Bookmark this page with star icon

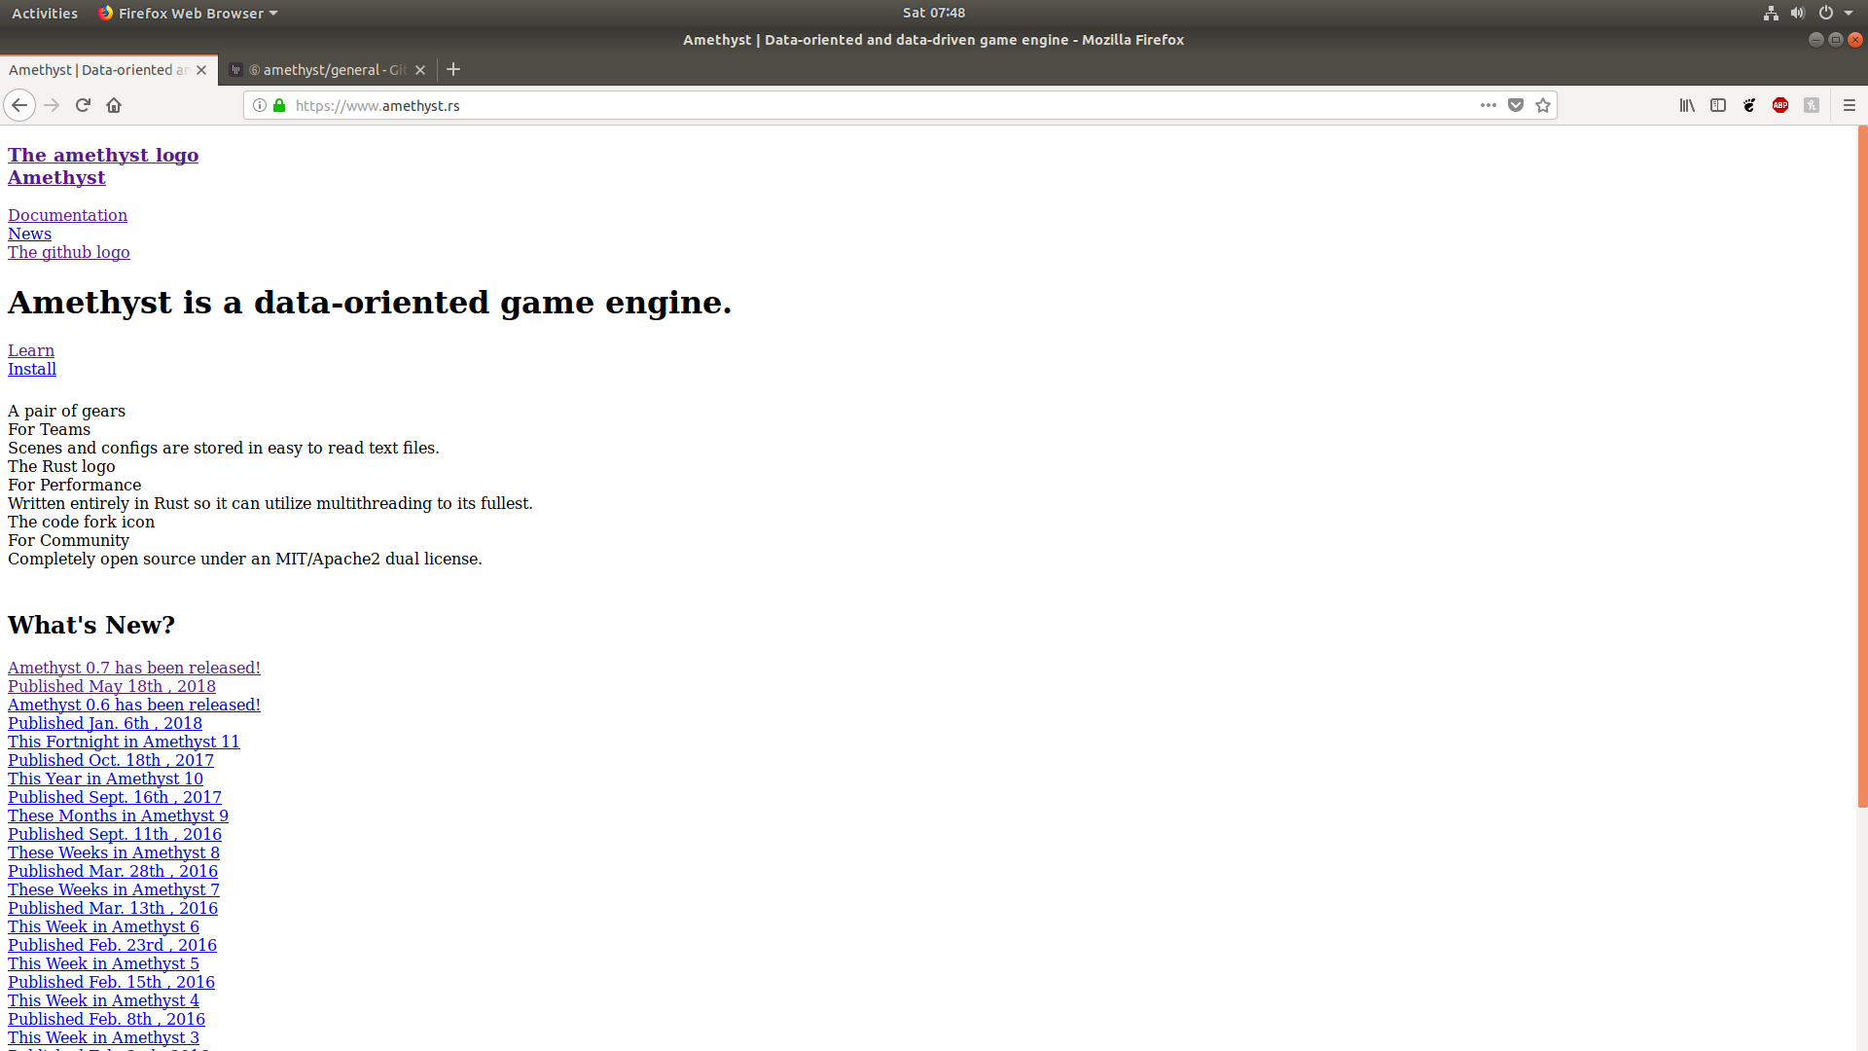tap(1543, 105)
